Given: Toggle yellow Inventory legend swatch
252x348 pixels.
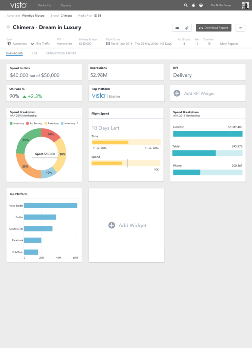Looking at the screenshot, I should point(46,123).
